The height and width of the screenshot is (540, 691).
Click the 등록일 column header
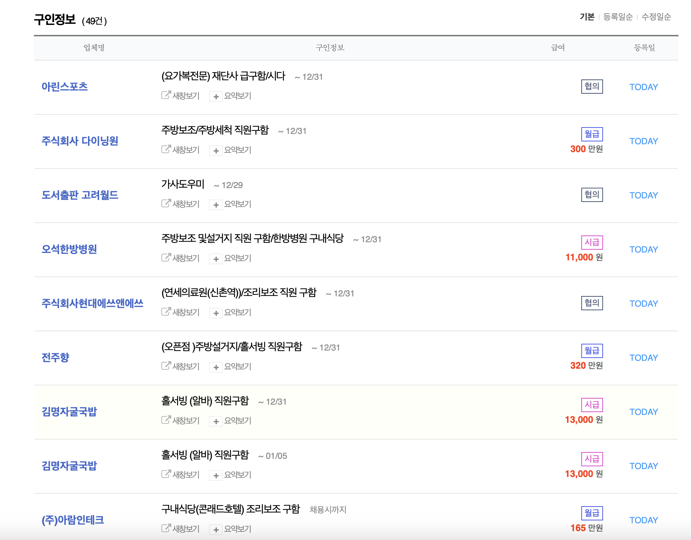[644, 47]
